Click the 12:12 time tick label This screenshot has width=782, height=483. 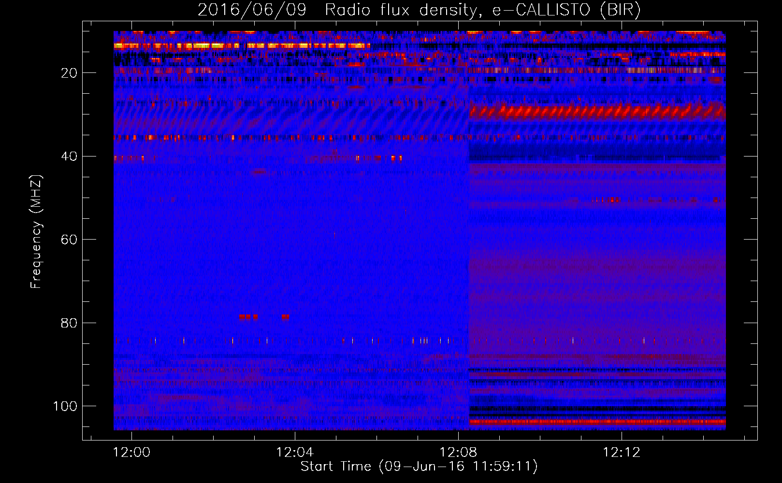[622, 453]
